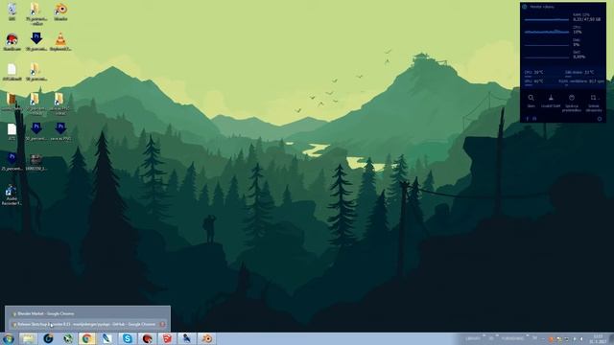This screenshot has width=614, height=345.
Task: Click the blue bird taskbar icon
Action: pos(187,338)
